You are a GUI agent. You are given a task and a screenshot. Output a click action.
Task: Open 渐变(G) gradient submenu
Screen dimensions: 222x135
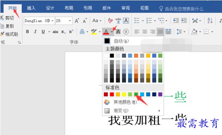(133, 111)
